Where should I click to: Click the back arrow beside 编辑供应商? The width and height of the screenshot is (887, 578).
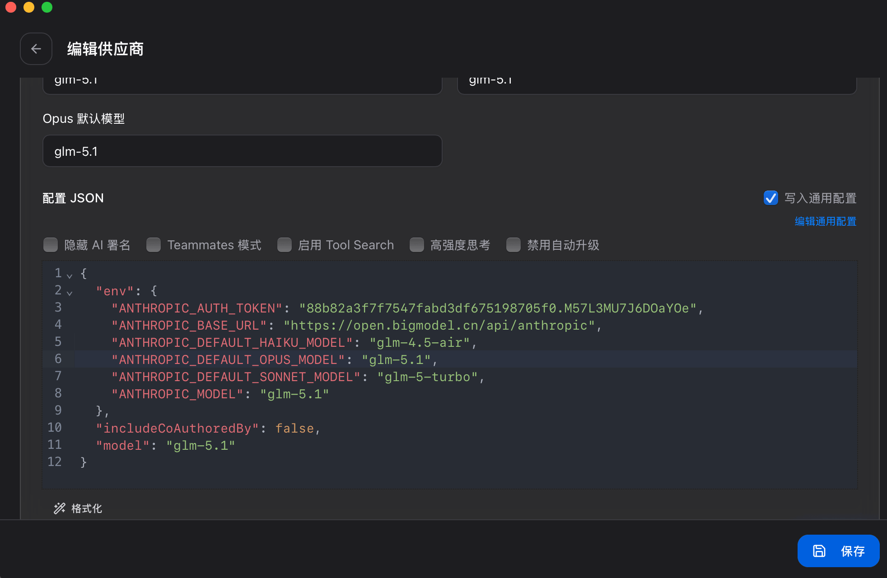pos(36,49)
